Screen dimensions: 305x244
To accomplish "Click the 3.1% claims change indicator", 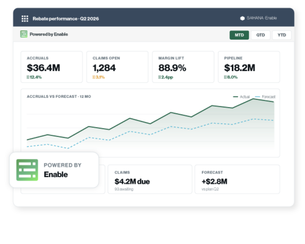I will (x=98, y=77).
